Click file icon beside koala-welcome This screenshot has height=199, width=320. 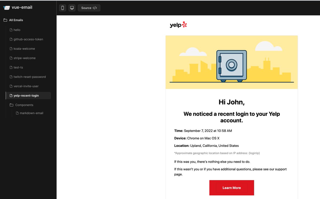(x=11, y=49)
